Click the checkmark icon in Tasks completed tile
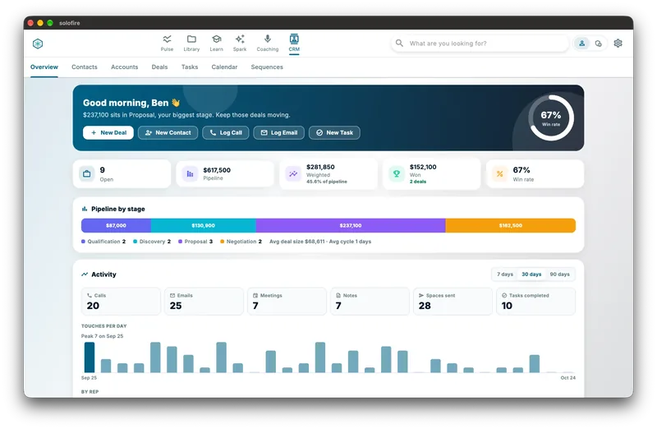This screenshot has height=429, width=657. click(x=504, y=295)
